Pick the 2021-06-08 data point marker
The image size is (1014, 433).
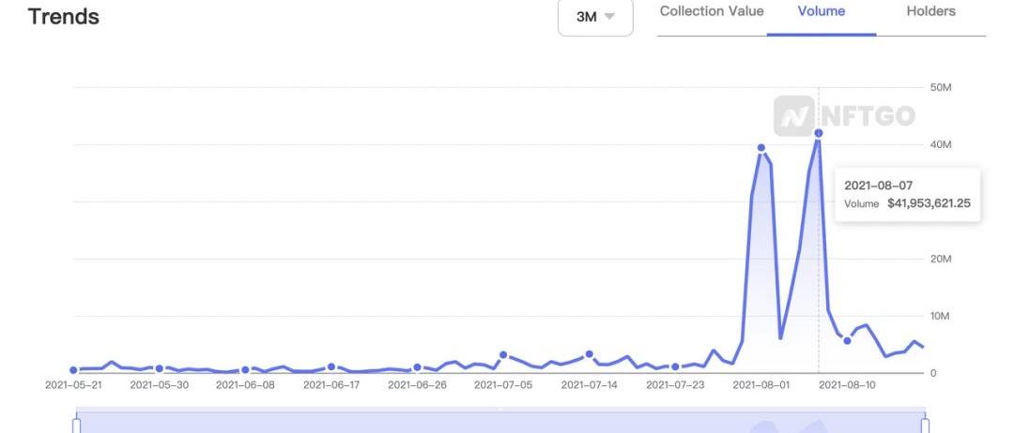pos(246,370)
